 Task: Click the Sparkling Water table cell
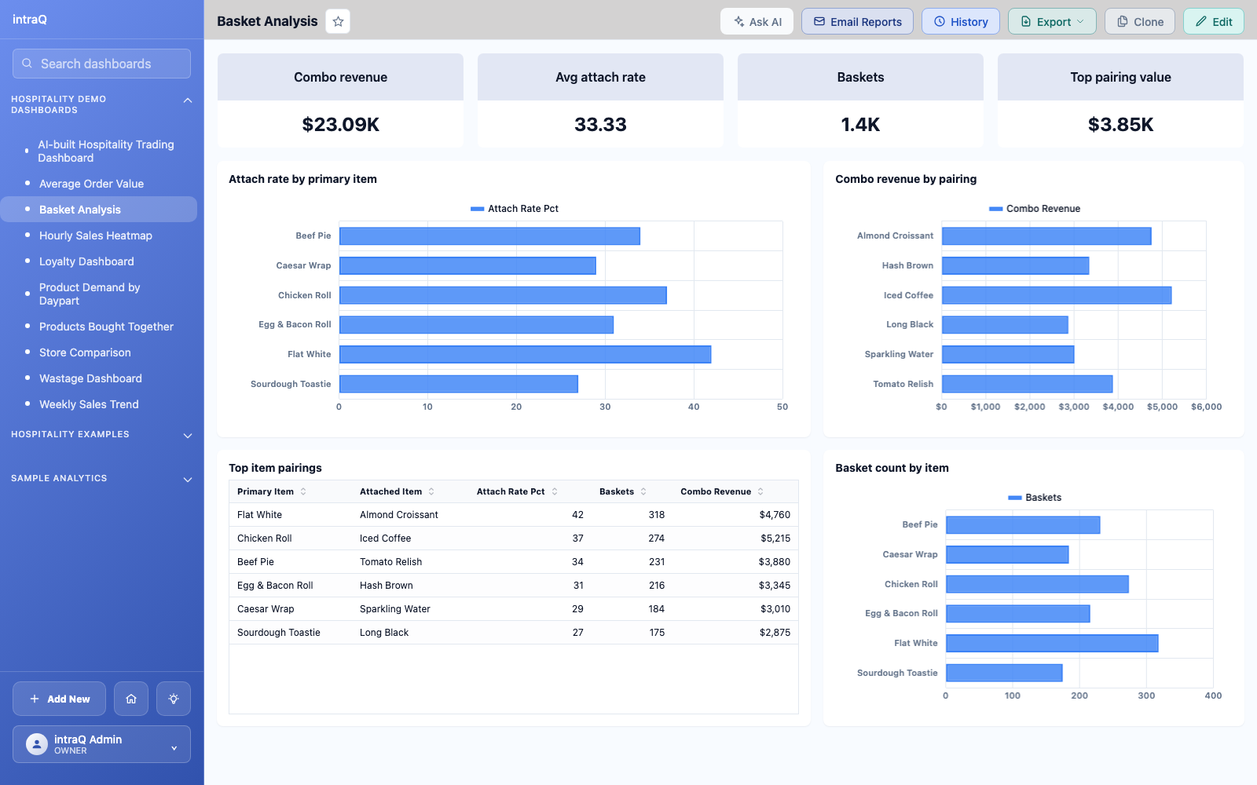(x=395, y=609)
